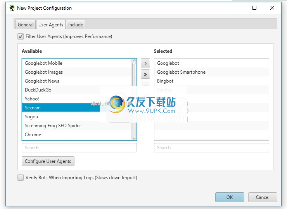This screenshot has width=287, height=209.
Task: Open the Include tab
Action: point(75,24)
